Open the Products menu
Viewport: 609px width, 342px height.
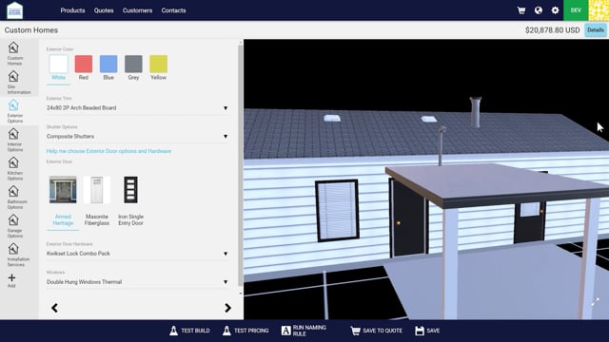click(72, 10)
